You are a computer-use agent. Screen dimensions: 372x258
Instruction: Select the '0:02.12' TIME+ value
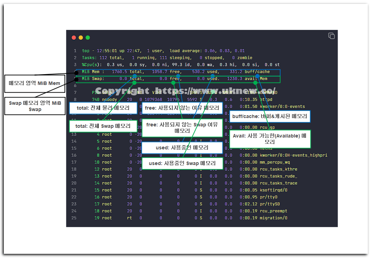(248, 204)
